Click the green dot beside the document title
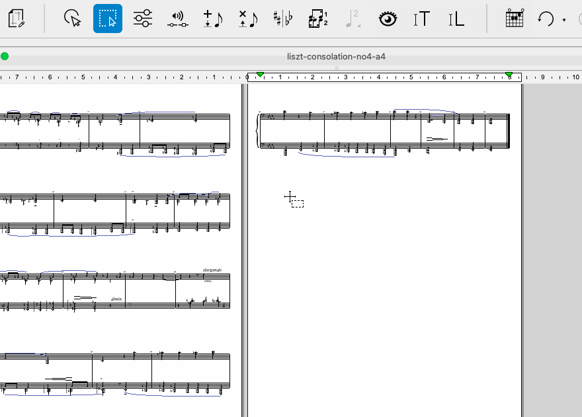The height and width of the screenshot is (417, 582). [x=5, y=56]
